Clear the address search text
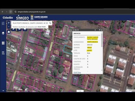 (47, 23)
